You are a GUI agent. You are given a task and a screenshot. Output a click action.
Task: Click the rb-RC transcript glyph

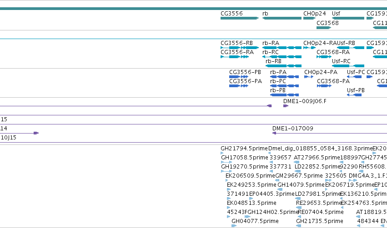[282, 57]
